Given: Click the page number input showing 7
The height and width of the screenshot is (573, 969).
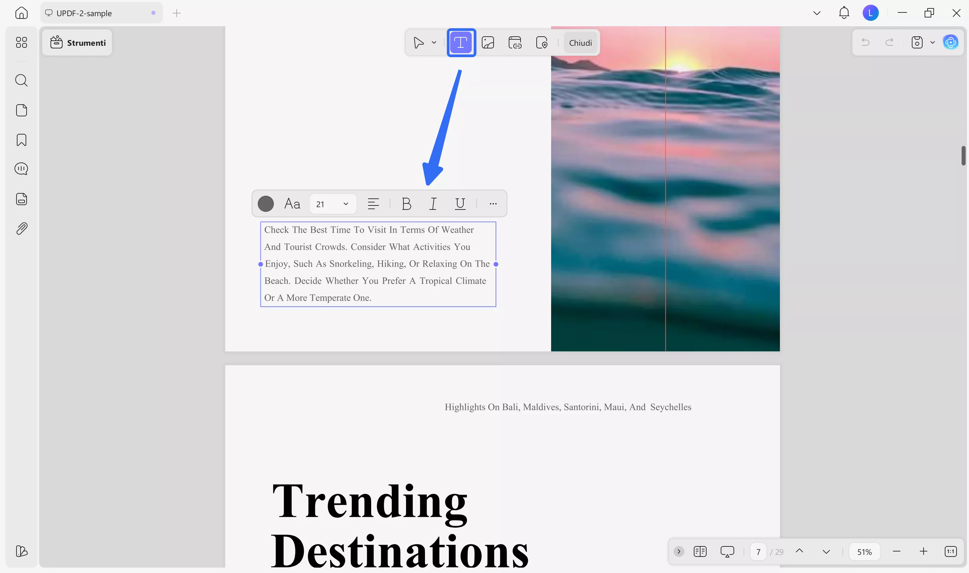Looking at the screenshot, I should [758, 551].
